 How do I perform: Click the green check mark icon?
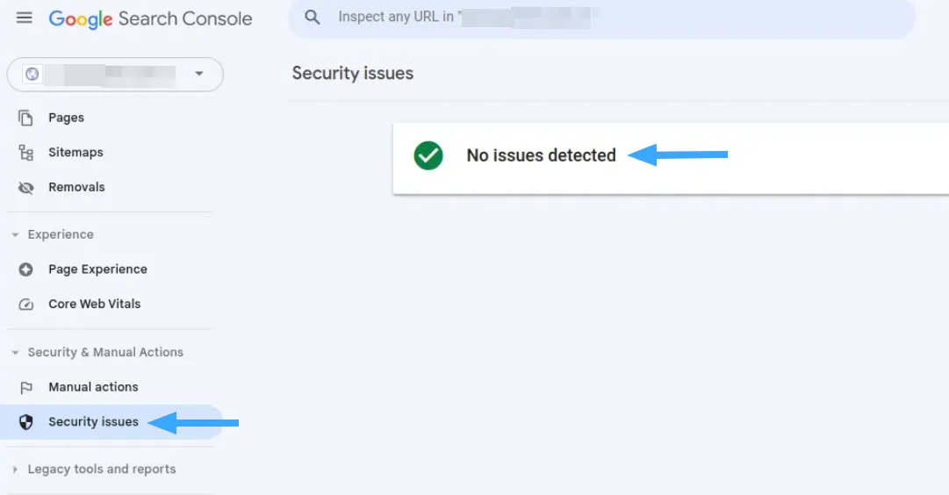428,156
